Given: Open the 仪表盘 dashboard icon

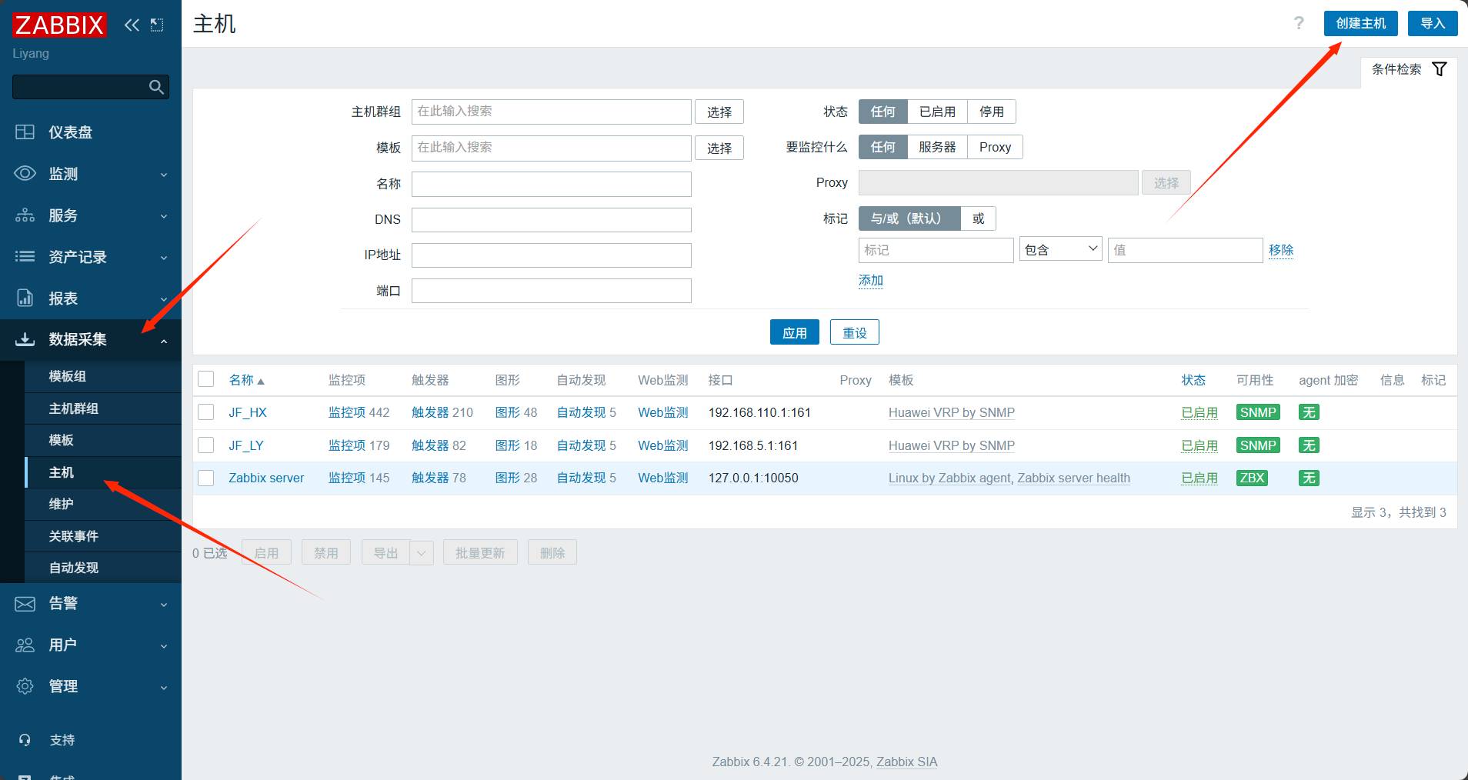Looking at the screenshot, I should pos(25,132).
